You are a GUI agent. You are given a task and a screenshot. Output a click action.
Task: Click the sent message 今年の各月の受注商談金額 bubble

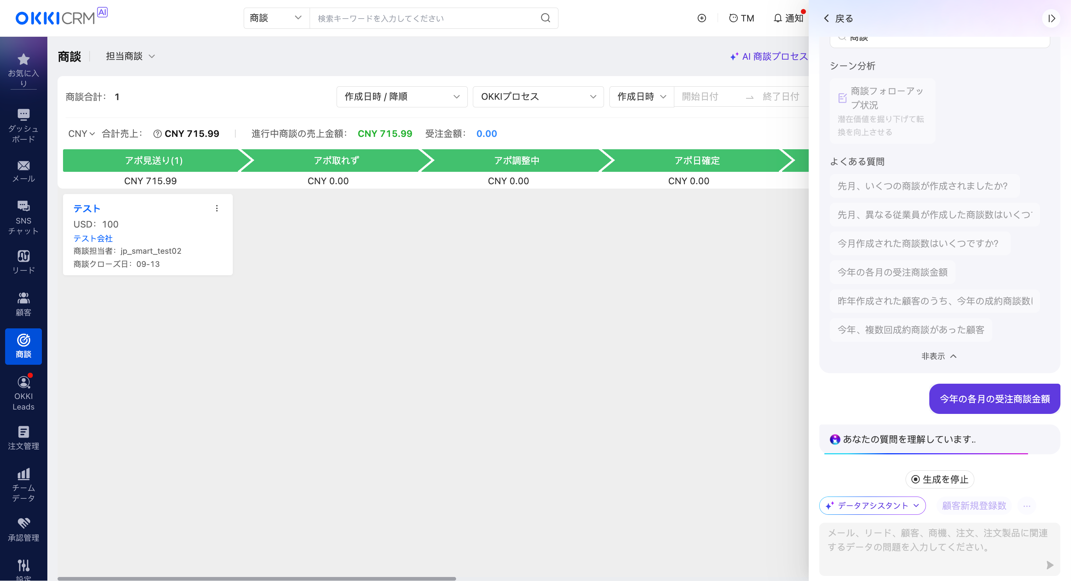(x=994, y=399)
